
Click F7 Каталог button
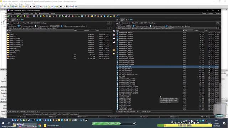[144, 117]
